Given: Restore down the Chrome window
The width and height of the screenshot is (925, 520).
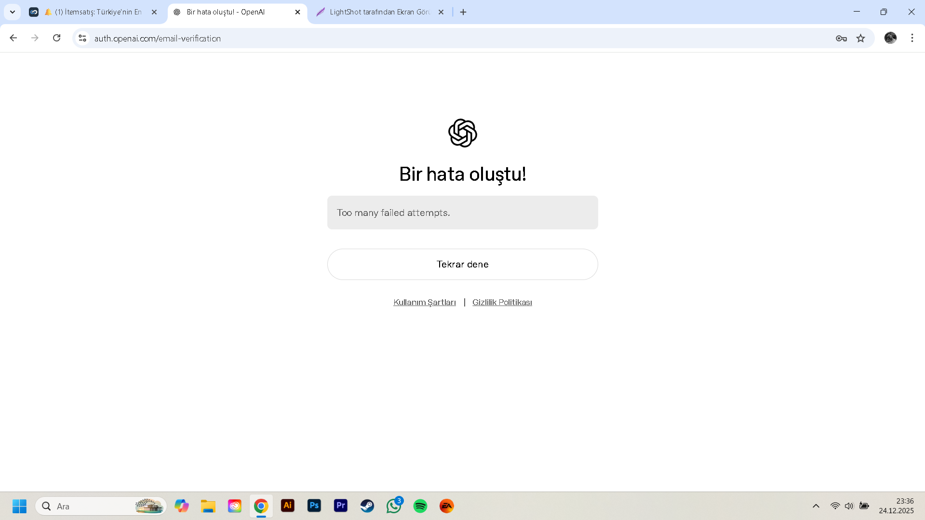Looking at the screenshot, I should click(884, 12).
